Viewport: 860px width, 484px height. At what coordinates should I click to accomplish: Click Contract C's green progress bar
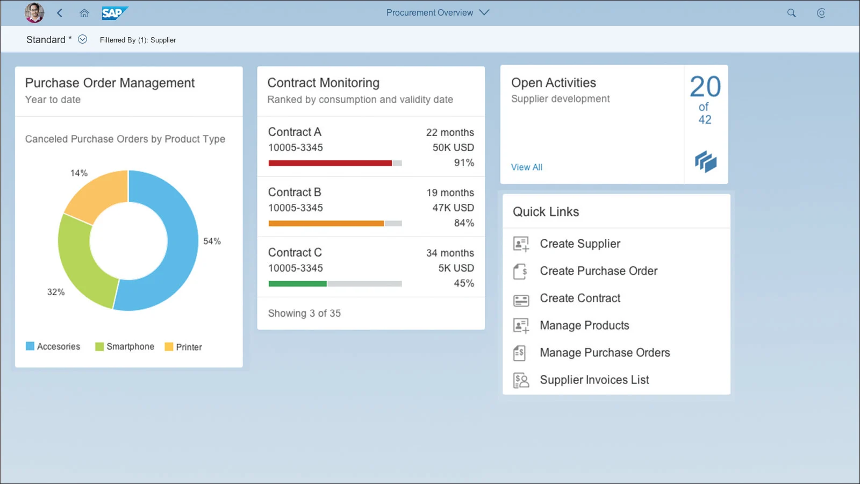tap(298, 283)
